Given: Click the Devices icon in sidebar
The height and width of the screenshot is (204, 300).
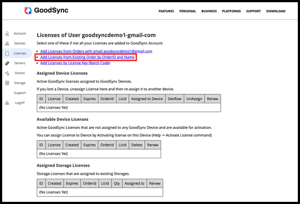Looking at the screenshot, I should click(7, 43).
